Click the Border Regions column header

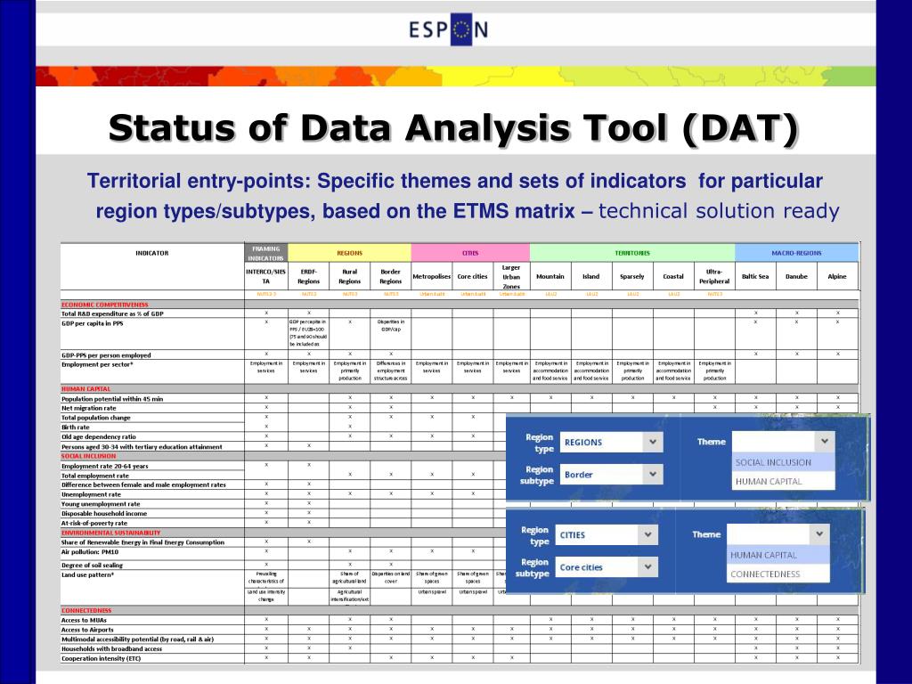click(x=390, y=276)
